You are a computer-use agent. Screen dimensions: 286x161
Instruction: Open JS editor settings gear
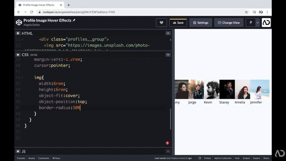(18, 151)
